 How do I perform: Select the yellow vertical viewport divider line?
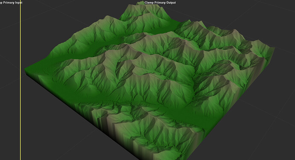[x=21, y=80]
